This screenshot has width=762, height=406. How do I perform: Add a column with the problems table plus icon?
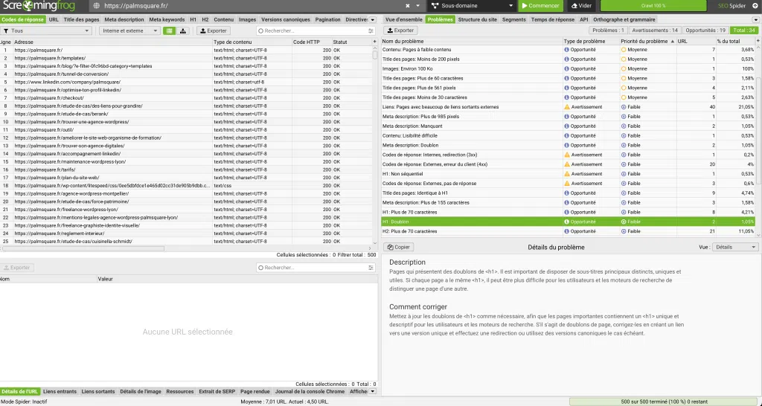click(x=758, y=42)
